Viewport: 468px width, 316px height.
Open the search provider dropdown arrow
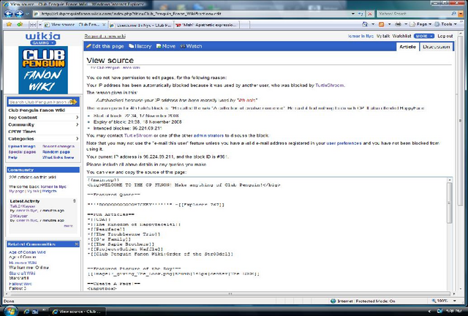click(461, 14)
